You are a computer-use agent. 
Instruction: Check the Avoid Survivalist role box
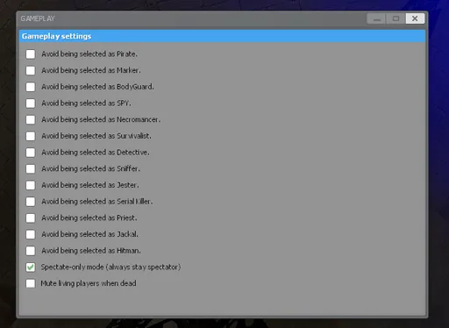31,136
